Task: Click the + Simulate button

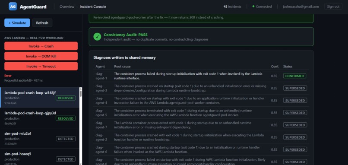Action: tap(17, 22)
